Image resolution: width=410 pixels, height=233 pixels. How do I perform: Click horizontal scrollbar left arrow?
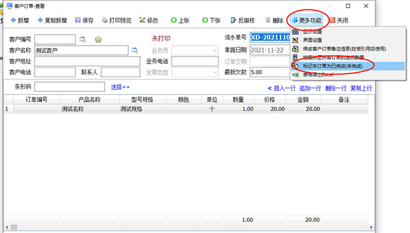(7, 228)
